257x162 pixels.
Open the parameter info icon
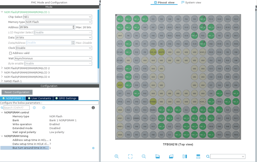click(x=93, y=108)
